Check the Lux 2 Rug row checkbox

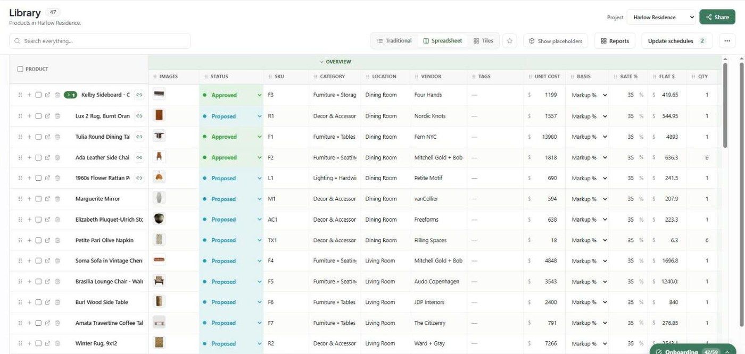[x=38, y=116]
